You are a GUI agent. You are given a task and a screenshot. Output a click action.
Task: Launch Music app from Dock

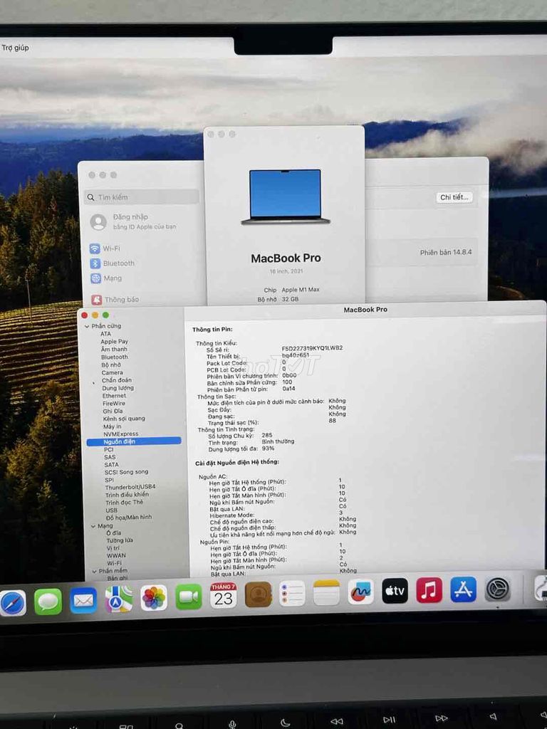pos(429,590)
